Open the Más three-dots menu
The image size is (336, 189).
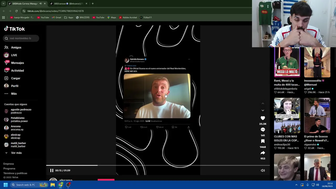click(6, 94)
